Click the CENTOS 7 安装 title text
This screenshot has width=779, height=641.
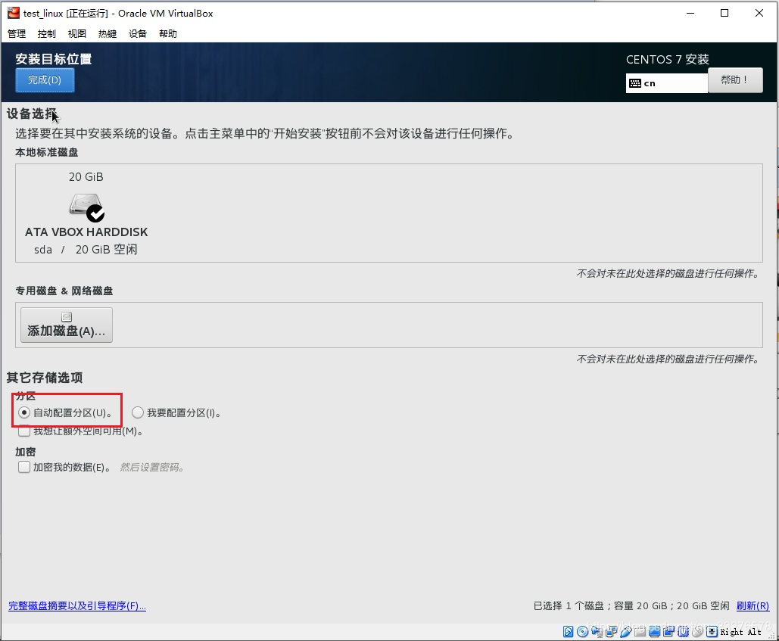(x=667, y=60)
